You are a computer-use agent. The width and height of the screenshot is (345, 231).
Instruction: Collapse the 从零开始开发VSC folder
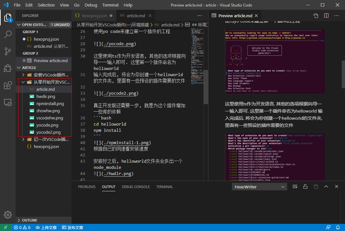[44, 82]
